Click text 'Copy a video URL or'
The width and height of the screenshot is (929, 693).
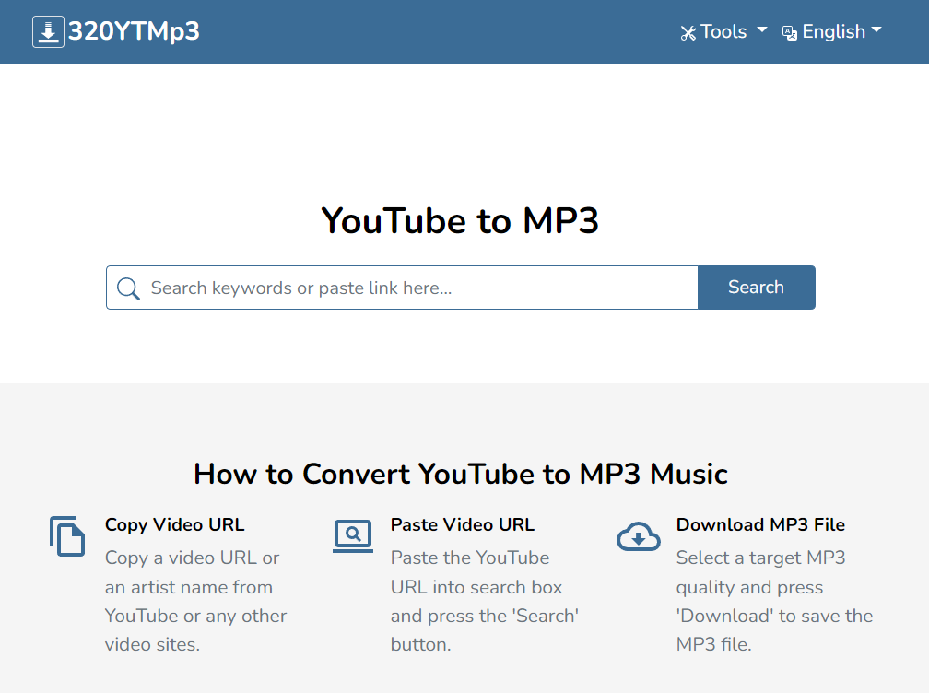[x=192, y=558]
